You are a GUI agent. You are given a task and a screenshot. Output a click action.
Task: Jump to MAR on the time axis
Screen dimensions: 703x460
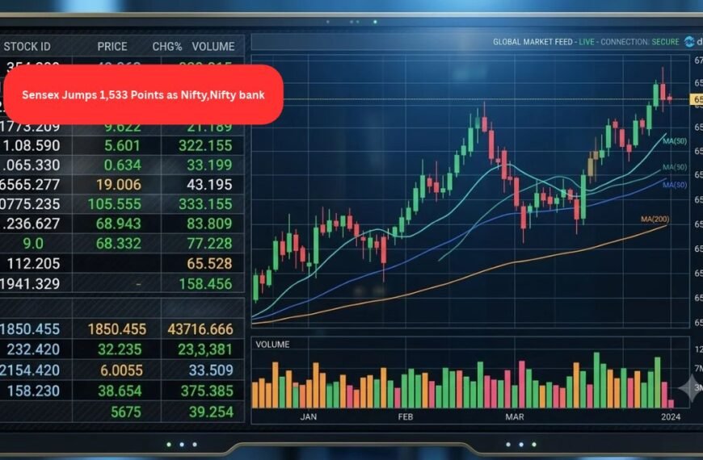click(x=514, y=417)
